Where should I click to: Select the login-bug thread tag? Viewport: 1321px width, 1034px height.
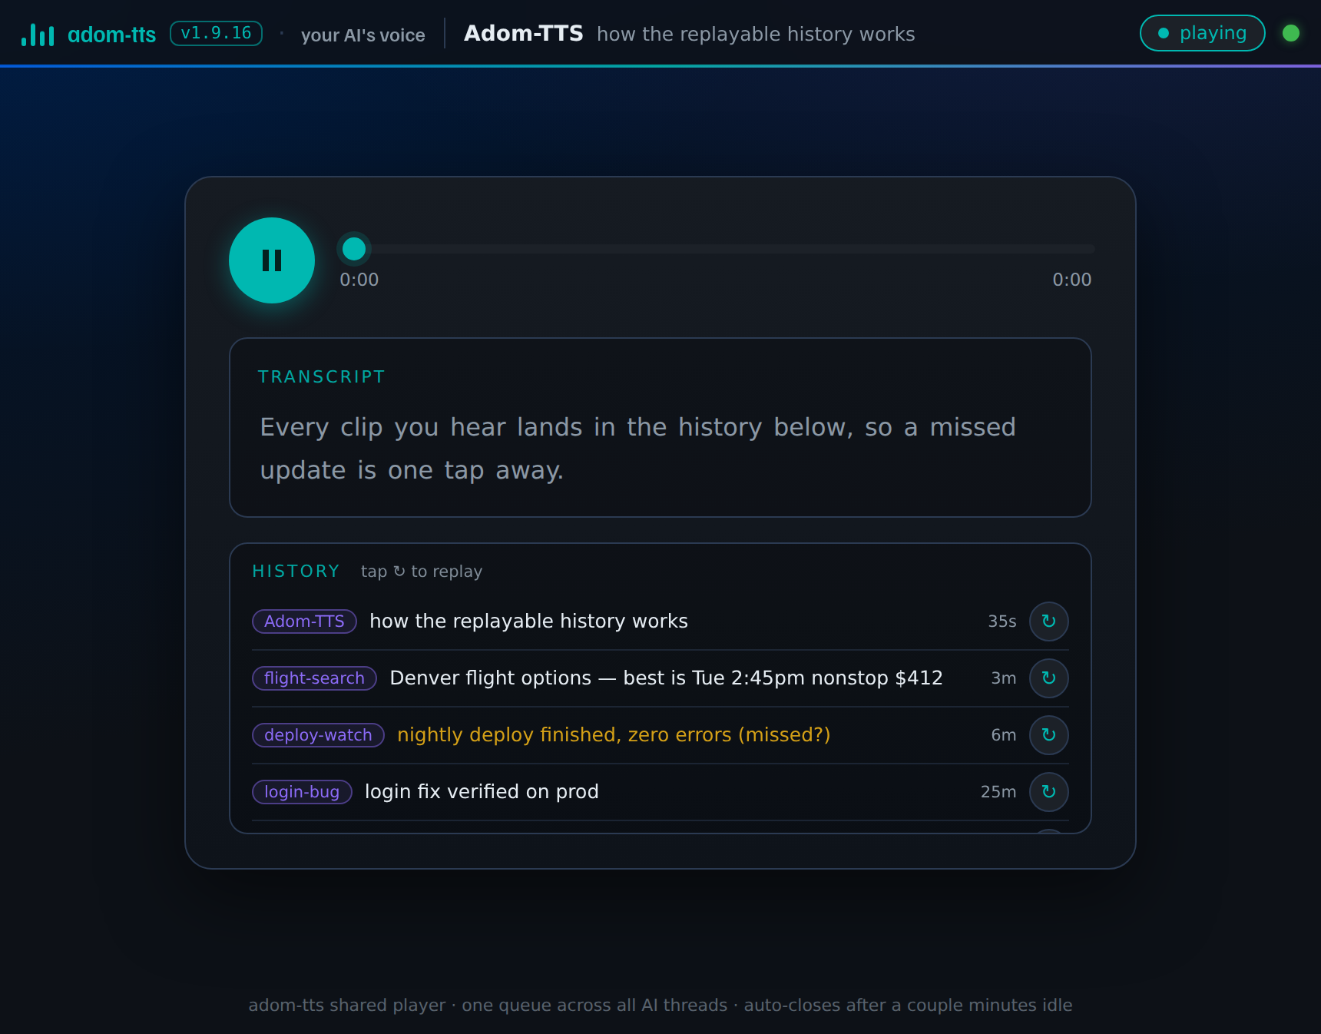[x=302, y=792]
